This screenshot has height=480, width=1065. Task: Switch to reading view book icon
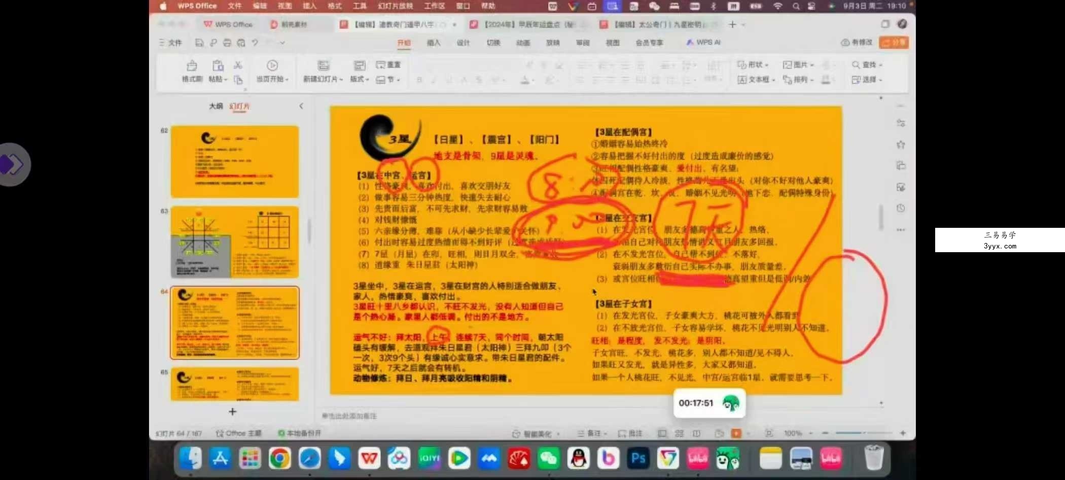point(696,433)
